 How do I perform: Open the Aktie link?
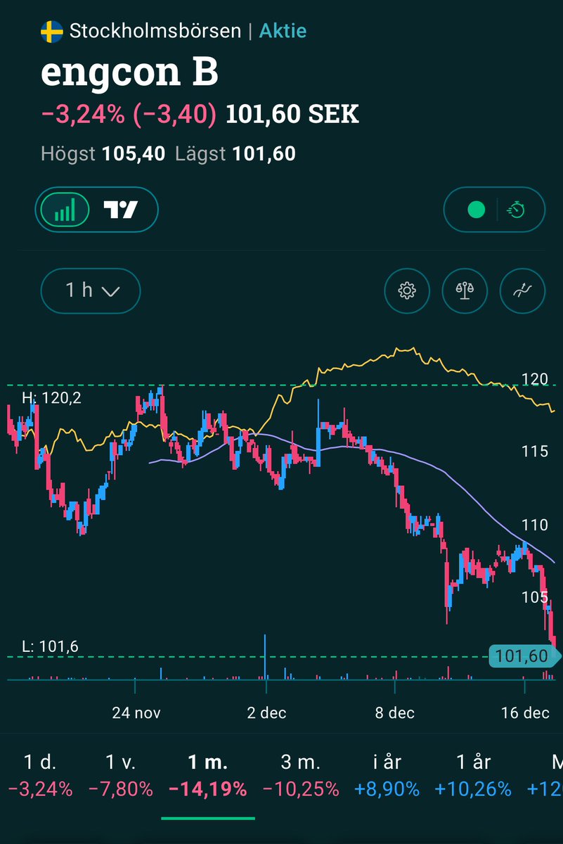pyautogui.click(x=283, y=31)
